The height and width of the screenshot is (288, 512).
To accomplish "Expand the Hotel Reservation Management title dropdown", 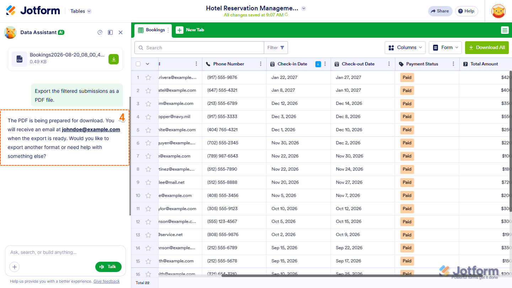I will (x=303, y=8).
